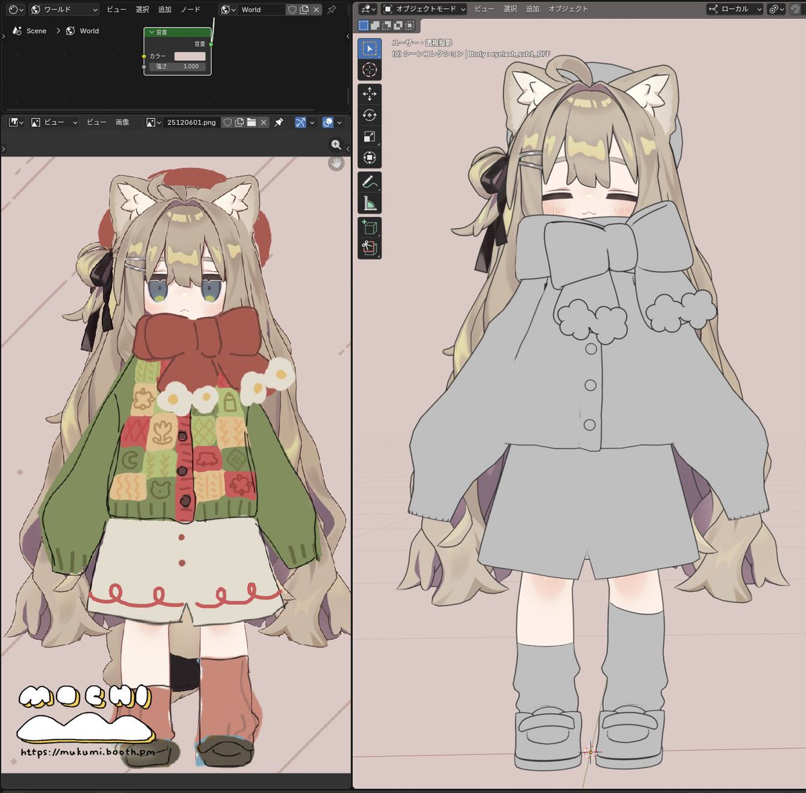Screen dimensions: 806x793
Task: Open 画像 menu in image editor
Action: tap(122, 122)
